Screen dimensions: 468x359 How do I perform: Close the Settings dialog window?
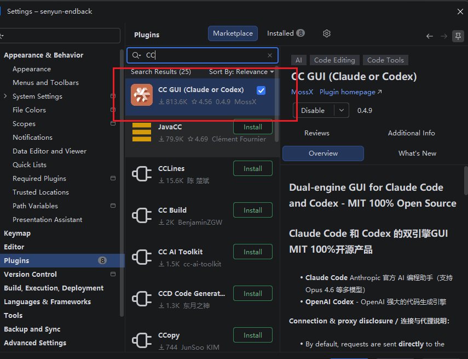click(460, 12)
